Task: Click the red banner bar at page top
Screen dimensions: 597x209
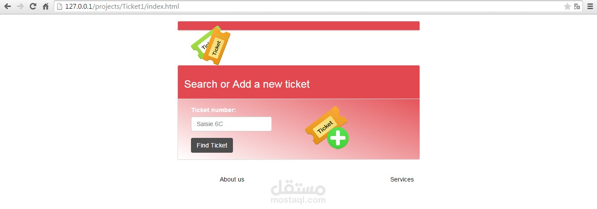Action: (x=298, y=26)
